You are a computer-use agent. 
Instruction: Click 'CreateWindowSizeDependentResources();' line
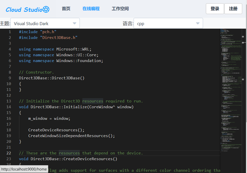(x=72, y=136)
